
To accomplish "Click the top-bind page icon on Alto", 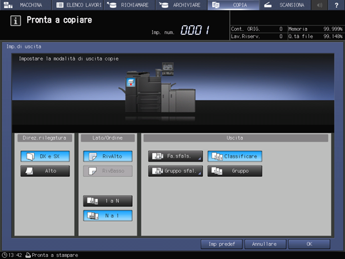I will click(29, 171).
